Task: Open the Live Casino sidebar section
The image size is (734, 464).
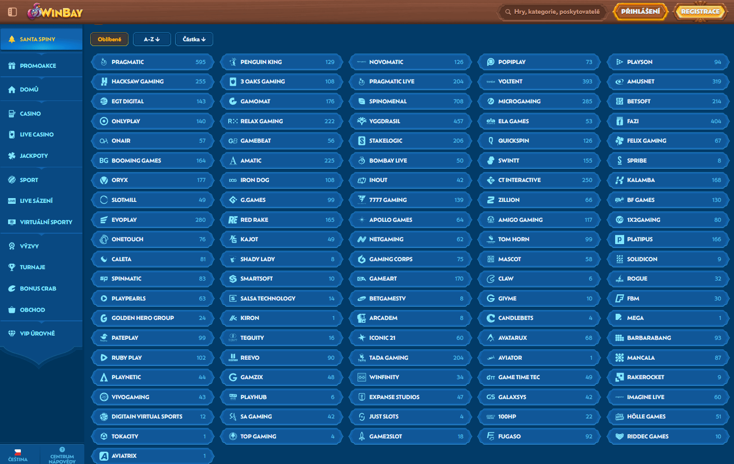Action: pos(36,135)
